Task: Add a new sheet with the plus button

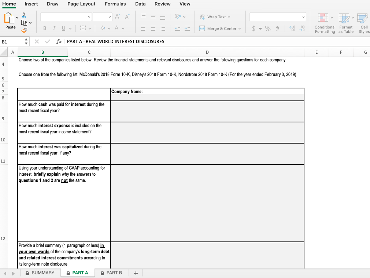Action: point(135,273)
